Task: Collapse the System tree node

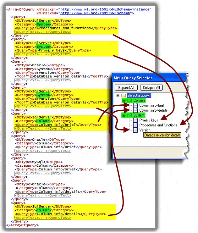Action: point(124,115)
